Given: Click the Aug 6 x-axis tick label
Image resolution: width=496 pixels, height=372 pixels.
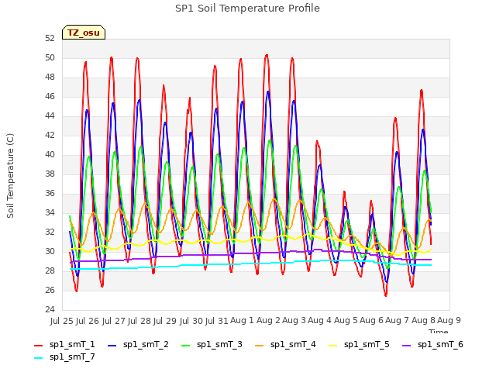Looking at the screenshot, I should coord(372,320).
